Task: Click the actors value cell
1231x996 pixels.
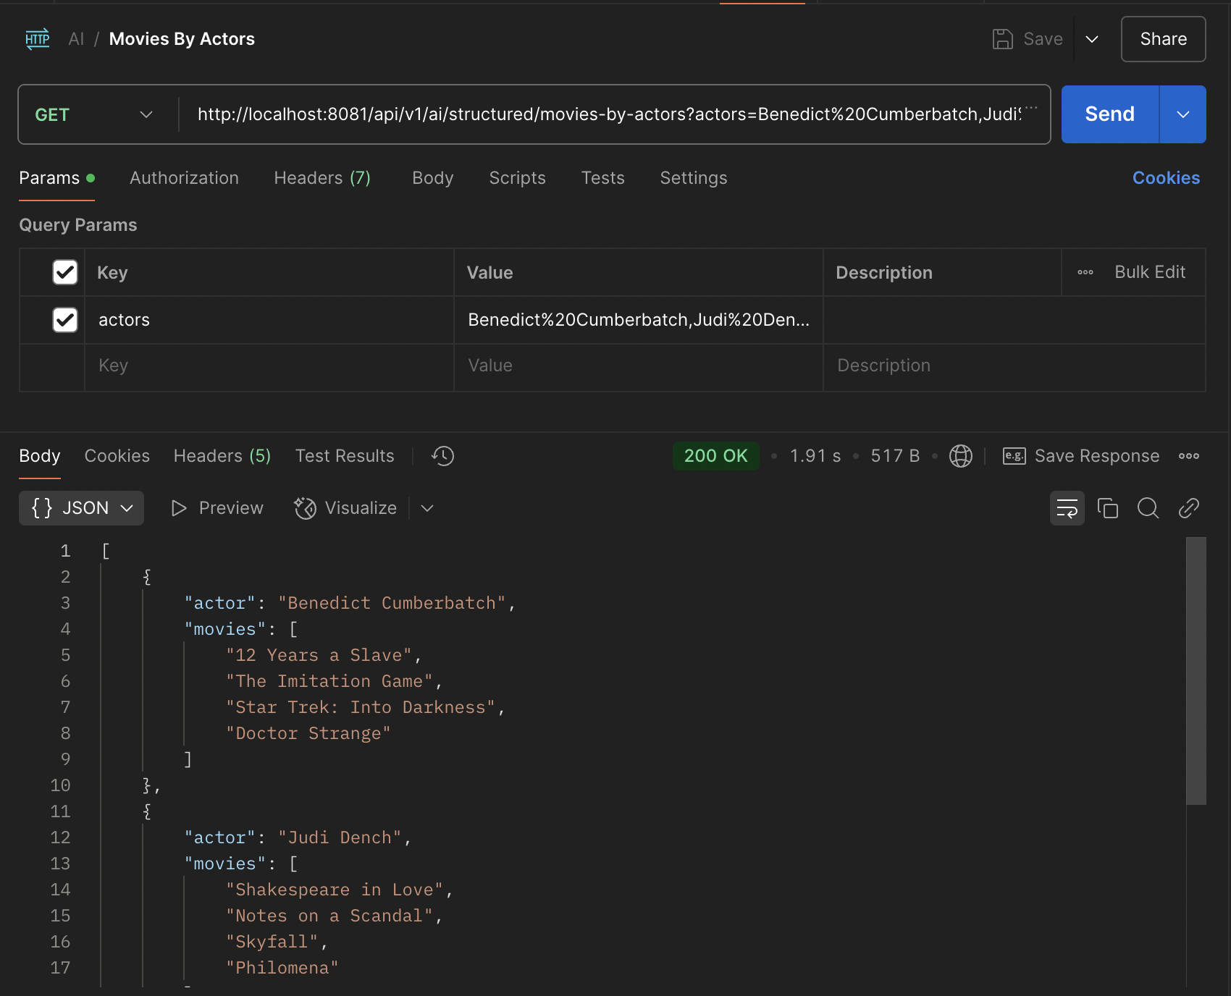Action: point(639,320)
